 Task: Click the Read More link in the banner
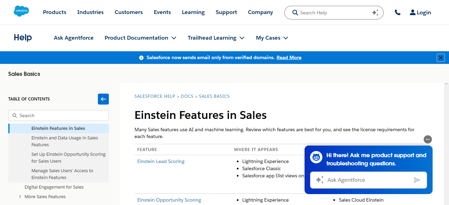tap(288, 57)
